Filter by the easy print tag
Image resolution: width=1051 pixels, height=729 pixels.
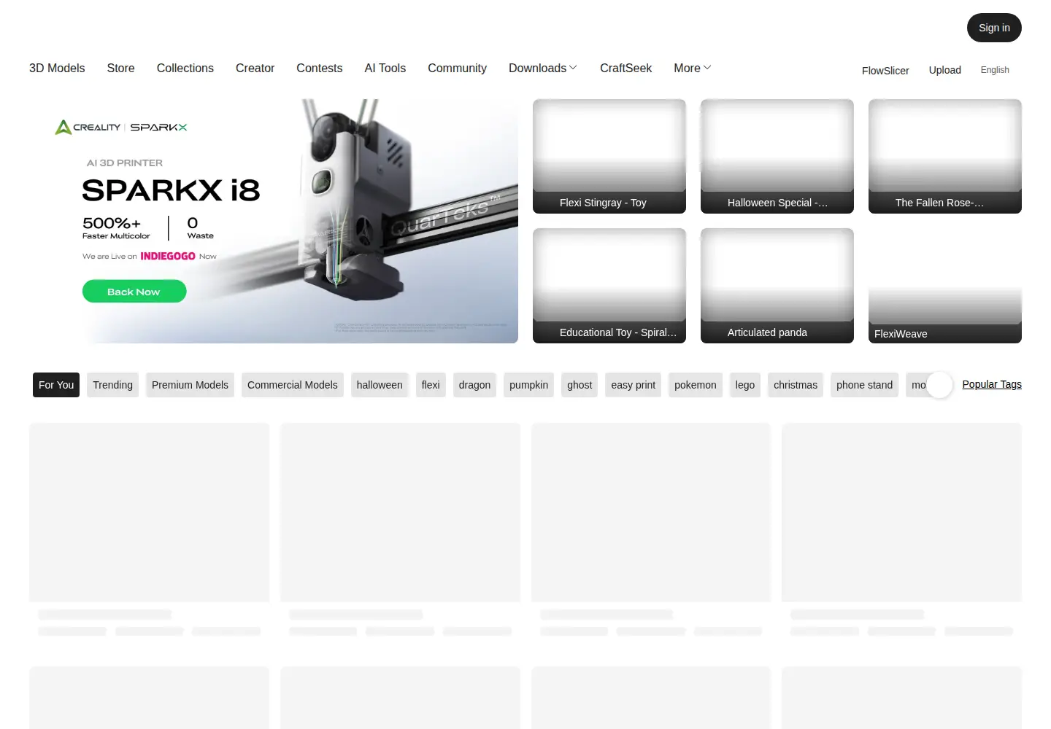click(633, 385)
